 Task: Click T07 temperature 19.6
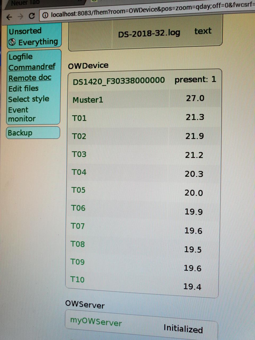[193, 231]
